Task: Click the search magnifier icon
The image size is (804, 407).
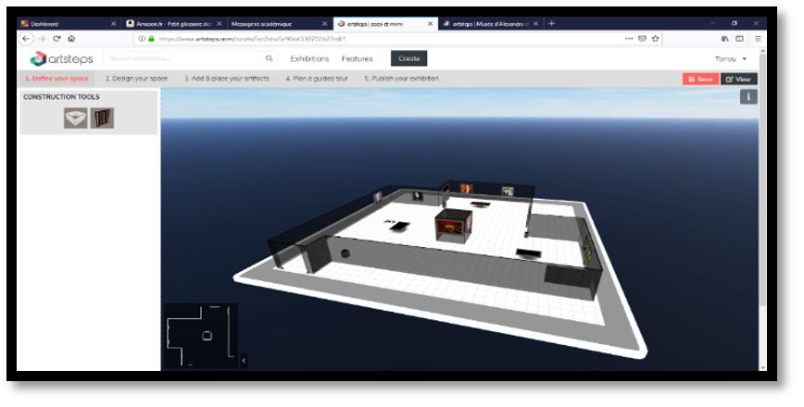Action: point(270,58)
